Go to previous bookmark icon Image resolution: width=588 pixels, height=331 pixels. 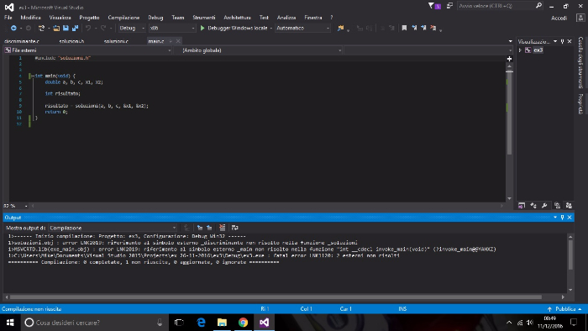coord(414,28)
